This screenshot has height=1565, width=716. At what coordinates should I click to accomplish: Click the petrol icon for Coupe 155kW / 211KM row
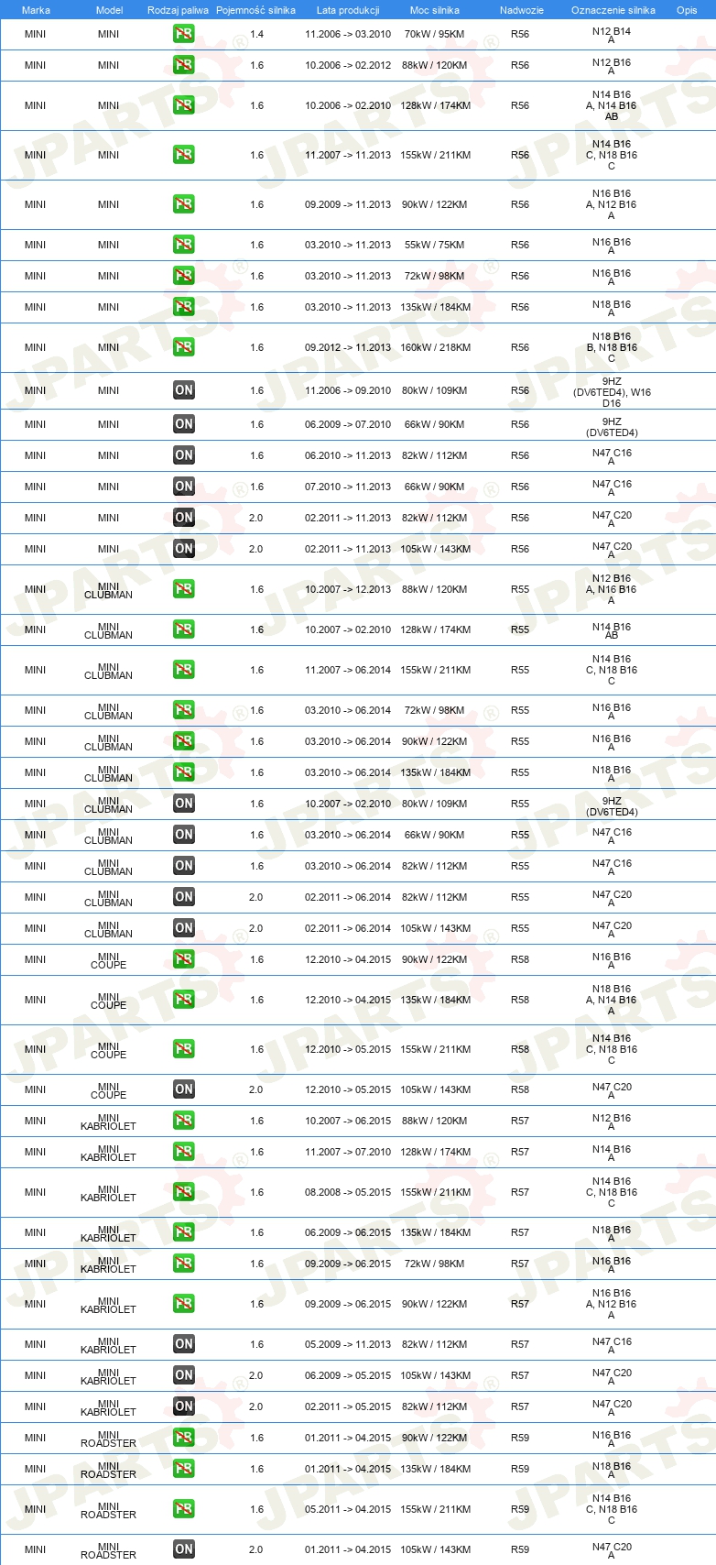184,1049
